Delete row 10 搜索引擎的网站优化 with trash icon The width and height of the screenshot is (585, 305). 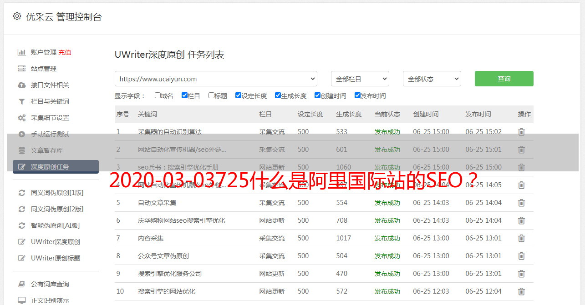tap(521, 291)
